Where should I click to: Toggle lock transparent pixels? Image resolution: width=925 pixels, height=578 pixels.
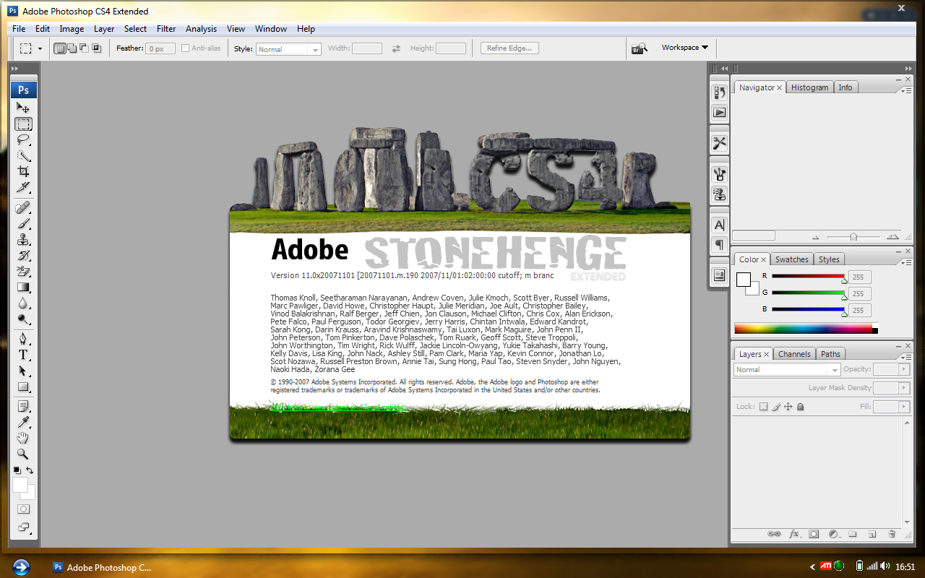click(763, 407)
